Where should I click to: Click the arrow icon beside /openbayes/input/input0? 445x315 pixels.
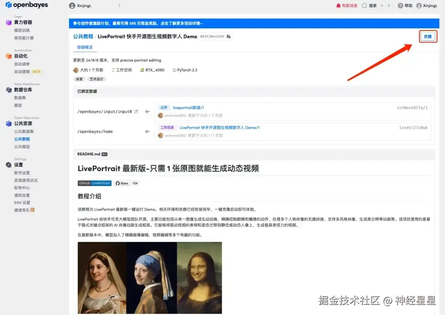tap(147, 111)
